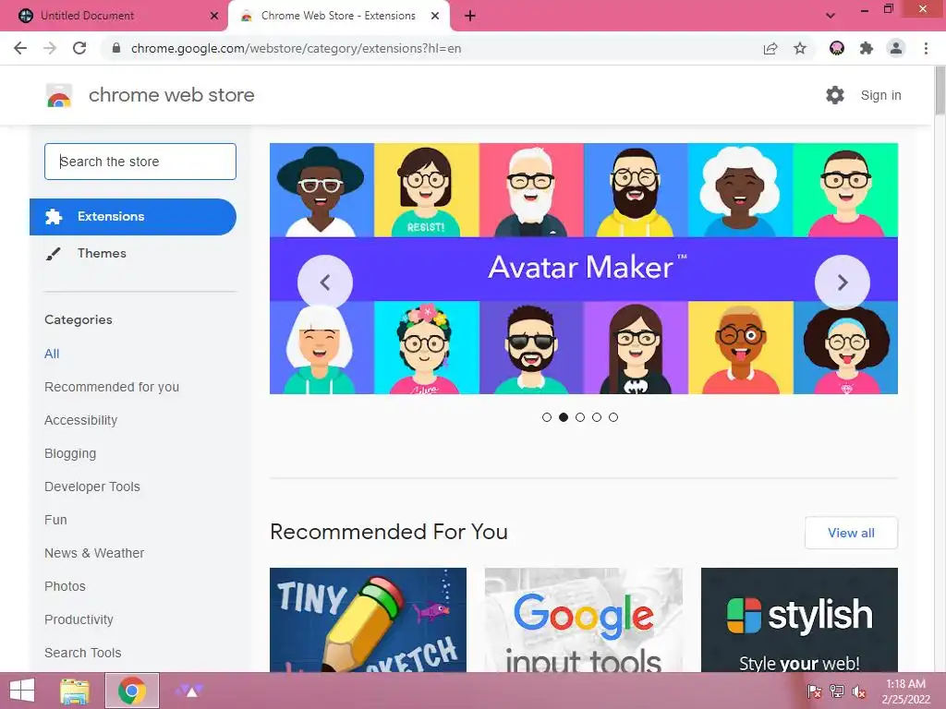
Task: Open the Chrome profile avatar
Action: 896,48
